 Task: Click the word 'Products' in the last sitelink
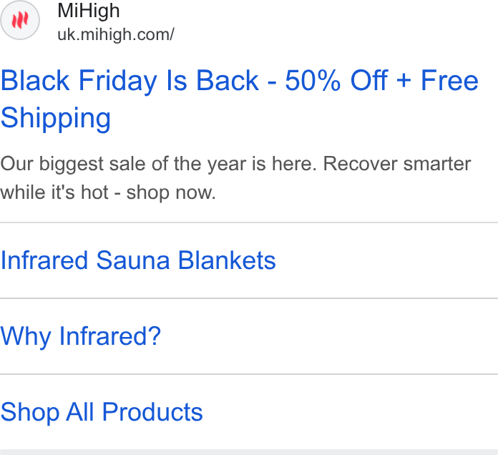(152, 412)
